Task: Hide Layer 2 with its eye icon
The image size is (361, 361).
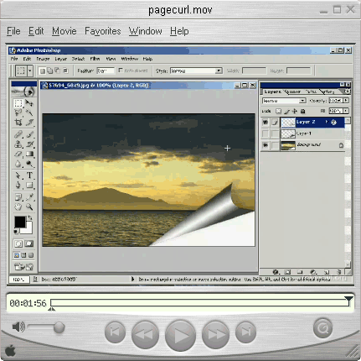Action: click(266, 122)
